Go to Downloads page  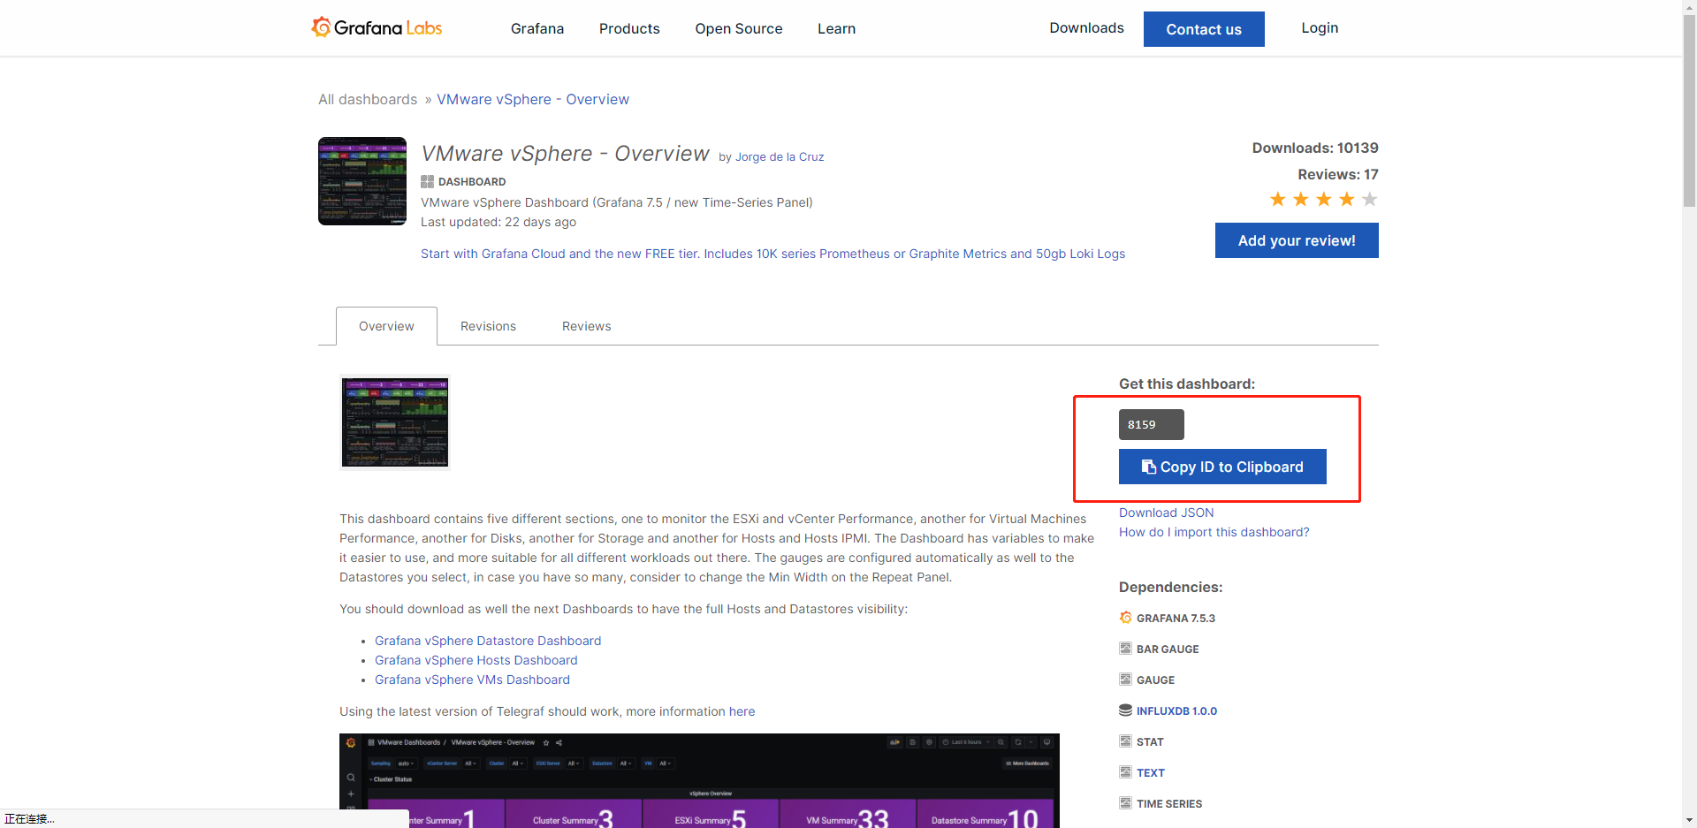[x=1086, y=27]
